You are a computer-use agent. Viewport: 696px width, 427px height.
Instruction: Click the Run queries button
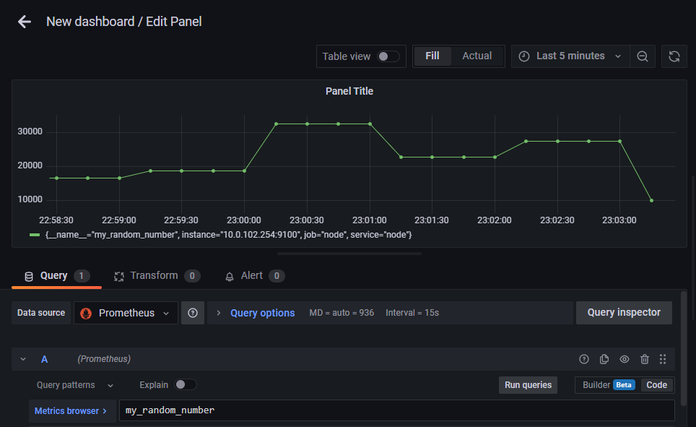[x=528, y=385]
